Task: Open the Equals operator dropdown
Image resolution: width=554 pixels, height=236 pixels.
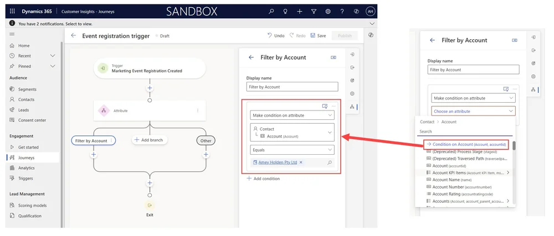Action: [x=292, y=150]
